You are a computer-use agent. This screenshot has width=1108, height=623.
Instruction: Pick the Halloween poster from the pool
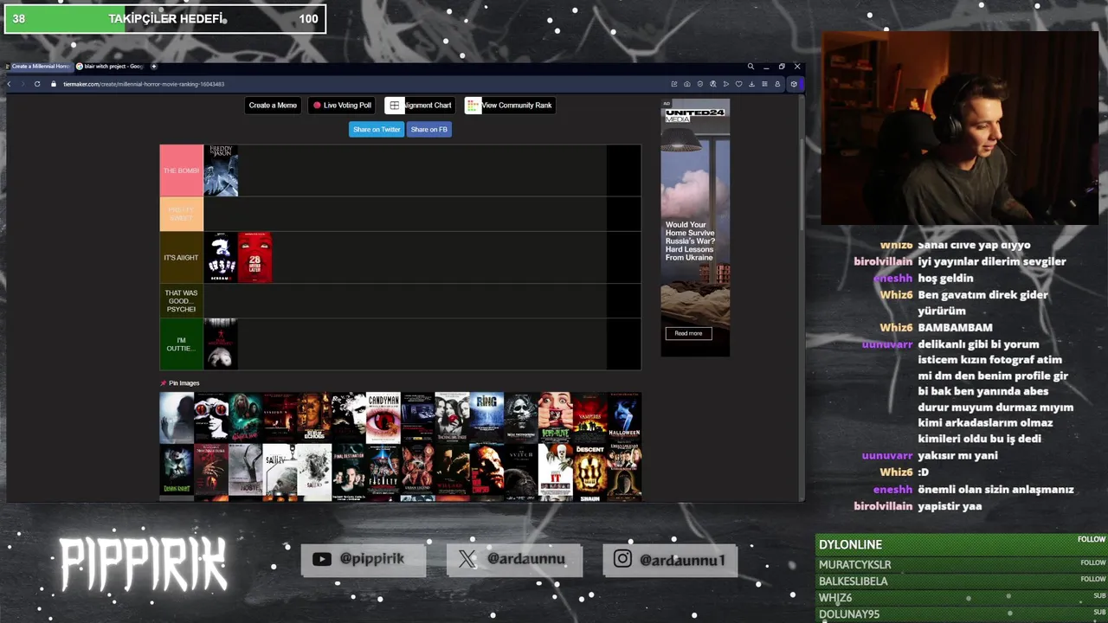tap(624, 418)
